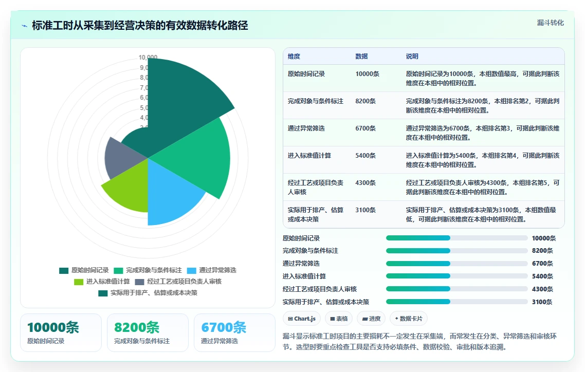The image size is (585, 372).
Task: Toggle 通过异常筛选 legend swatch
Action: [191, 271]
